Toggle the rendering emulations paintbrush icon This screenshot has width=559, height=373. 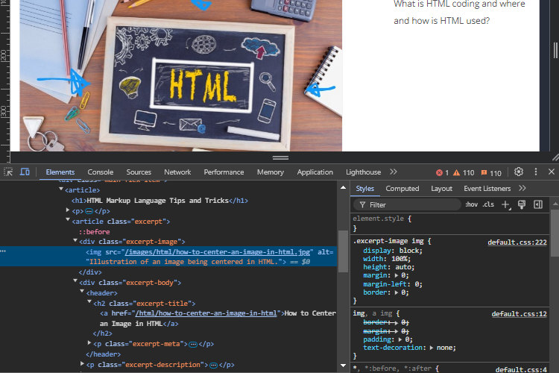(522, 204)
